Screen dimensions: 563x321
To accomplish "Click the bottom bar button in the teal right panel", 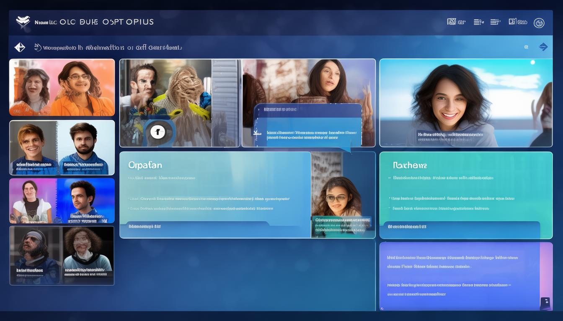I will pyautogui.click(x=461, y=227).
